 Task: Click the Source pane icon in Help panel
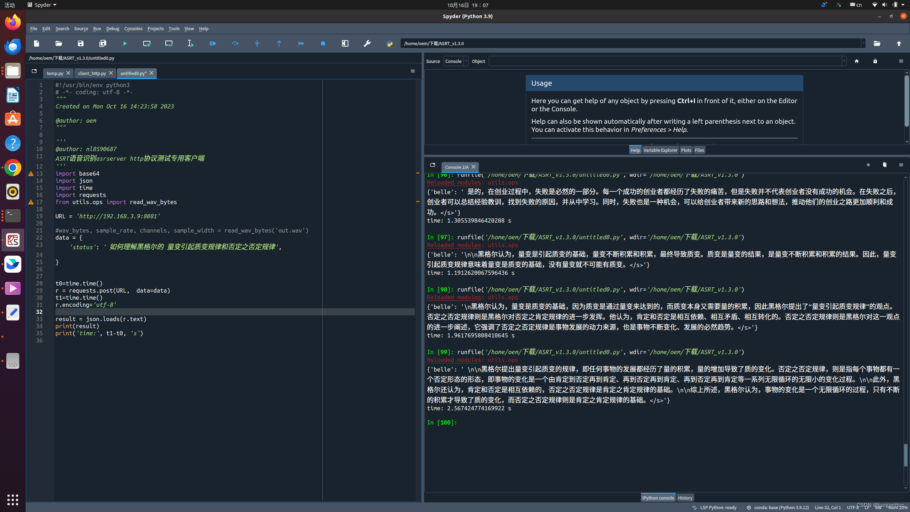coord(433,61)
